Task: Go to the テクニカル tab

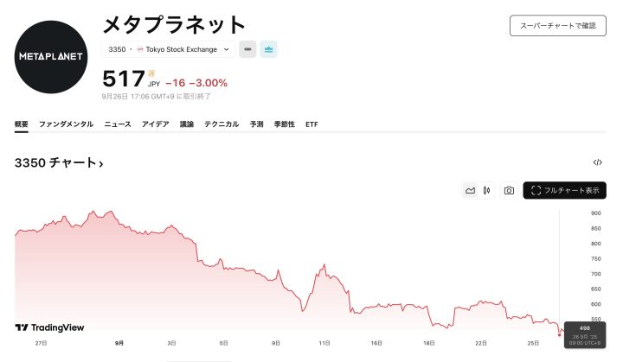Action: [222, 124]
